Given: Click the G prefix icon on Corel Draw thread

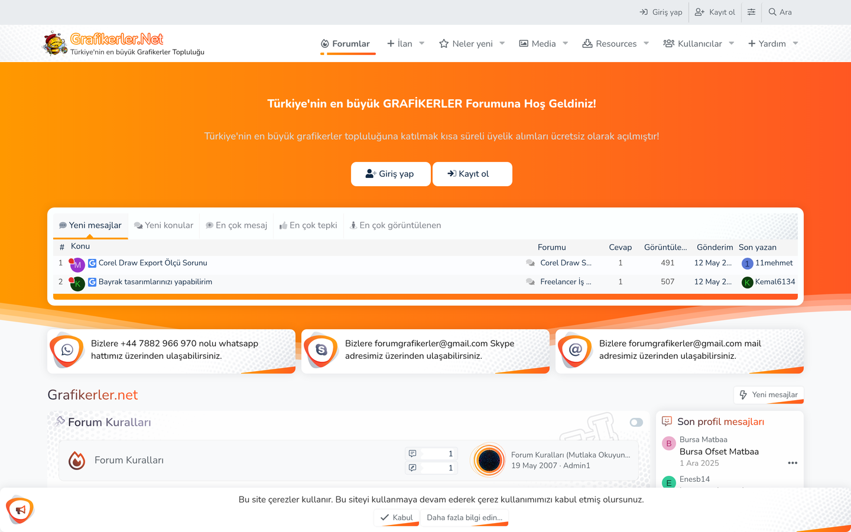Looking at the screenshot, I should 92,263.
